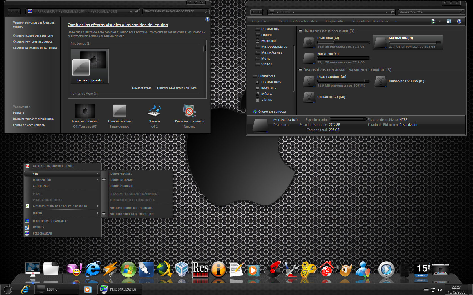This screenshot has width=473, height=295.
Task: Click themes list scrollbar in Personalización
Action: click(x=204, y=48)
